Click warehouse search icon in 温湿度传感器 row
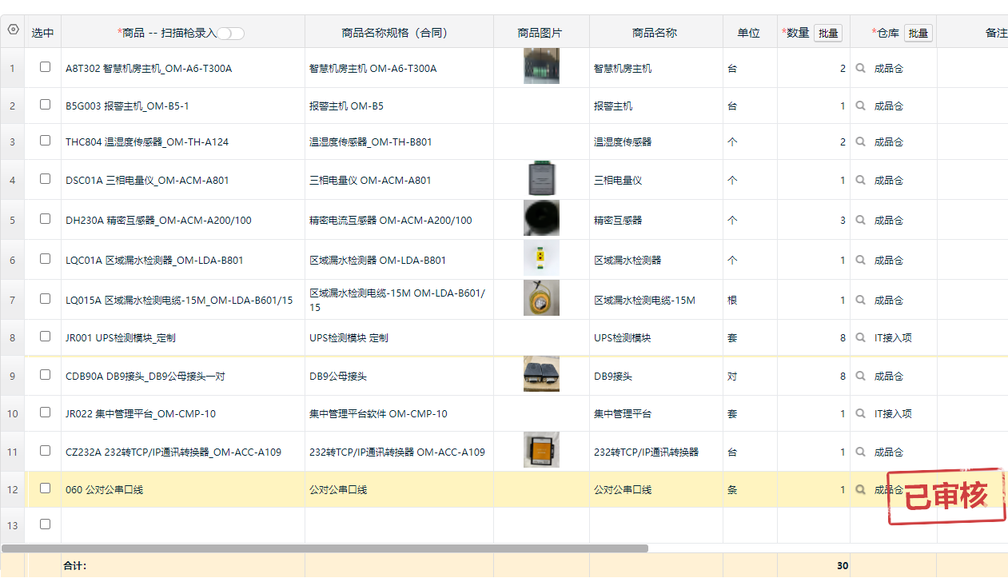1008x582 pixels. (x=861, y=142)
